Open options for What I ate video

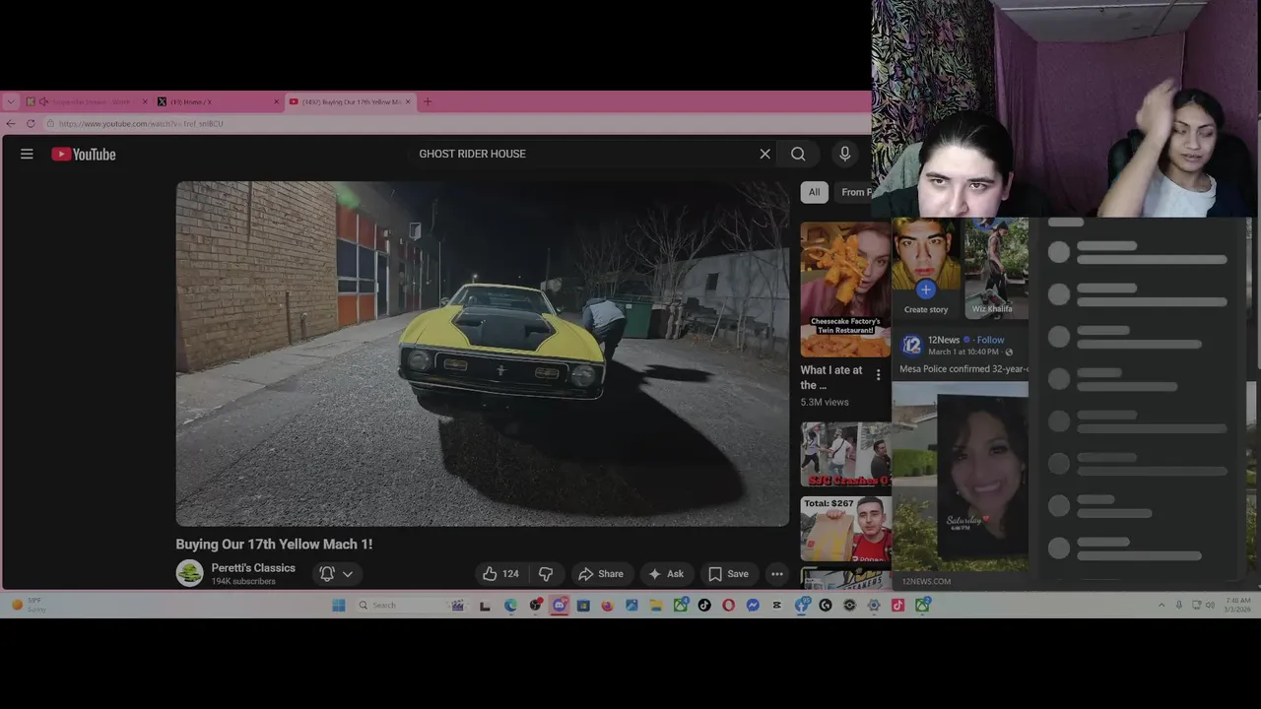pos(878,375)
